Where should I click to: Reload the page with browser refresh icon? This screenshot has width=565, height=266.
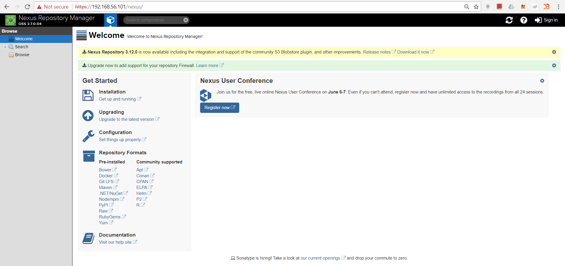pos(27,7)
